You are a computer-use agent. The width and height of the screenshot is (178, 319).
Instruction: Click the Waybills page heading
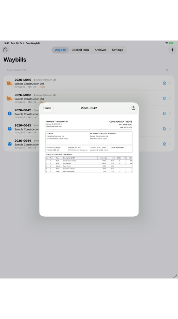[15, 60]
